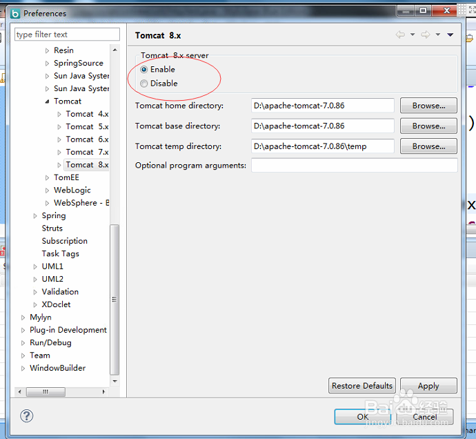
Task: Select Task Tags in preferences tree
Action: 61,254
